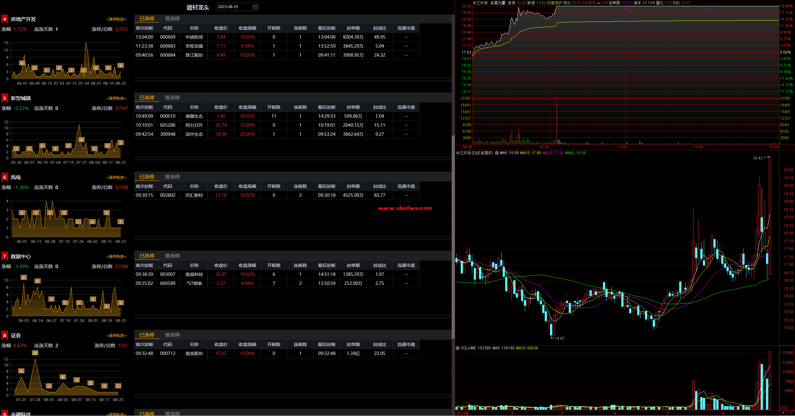Click 封单额 1.39亿 cell for 锦龙股份
Viewport: 795px width, 416px height.
(353, 353)
